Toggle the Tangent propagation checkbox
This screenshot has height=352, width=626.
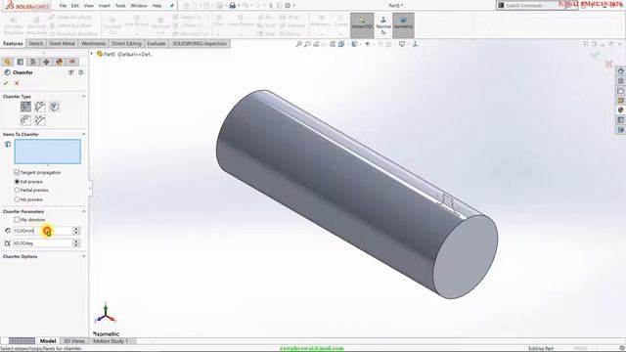coord(17,172)
